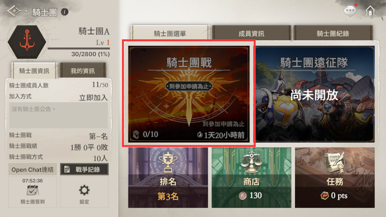Image resolution: width=386 pixels, height=217 pixels.
Task: Click the Open Chat連結 button
Action: [x=33, y=169]
